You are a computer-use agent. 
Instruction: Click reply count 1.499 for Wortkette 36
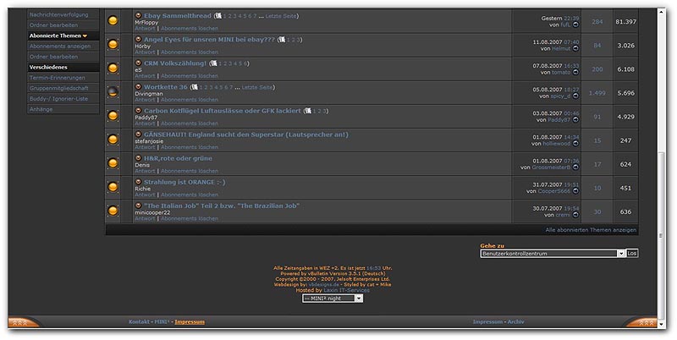point(597,93)
